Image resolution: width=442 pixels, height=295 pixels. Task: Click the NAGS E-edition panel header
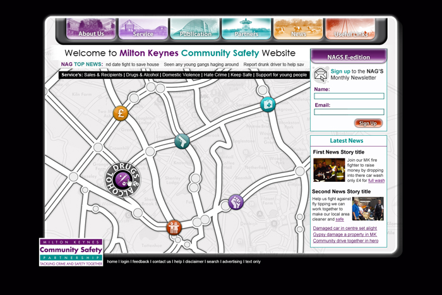[x=349, y=56]
